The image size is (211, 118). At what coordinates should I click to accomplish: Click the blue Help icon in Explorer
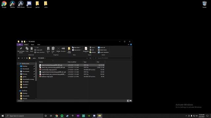[x=131, y=45]
